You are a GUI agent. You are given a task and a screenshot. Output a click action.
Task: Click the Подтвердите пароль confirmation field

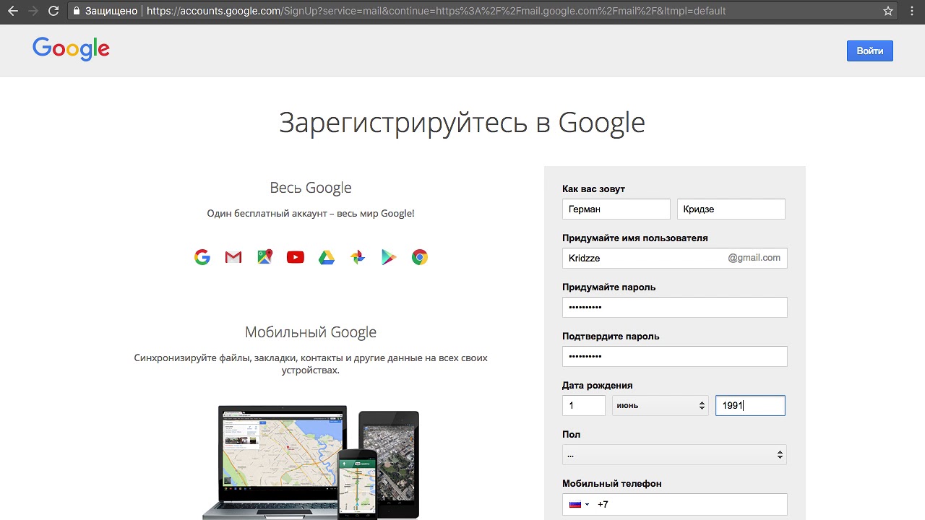674,356
